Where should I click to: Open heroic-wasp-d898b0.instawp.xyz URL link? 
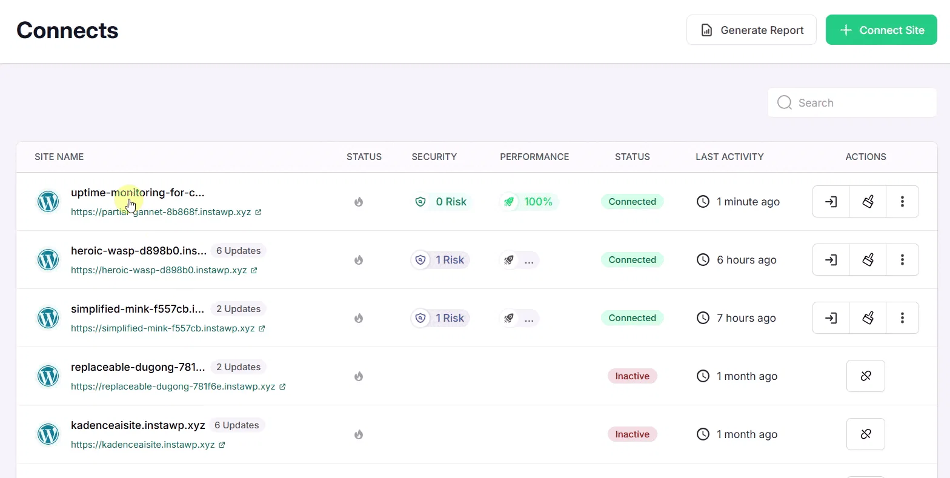164,270
